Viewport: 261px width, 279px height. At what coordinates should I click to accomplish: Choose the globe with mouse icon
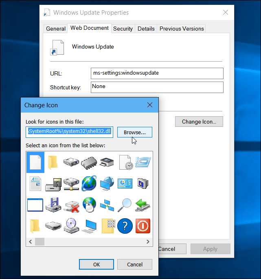pyautogui.click(x=89, y=205)
